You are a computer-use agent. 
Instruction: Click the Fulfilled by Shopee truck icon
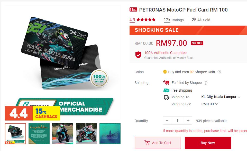coord(166,82)
